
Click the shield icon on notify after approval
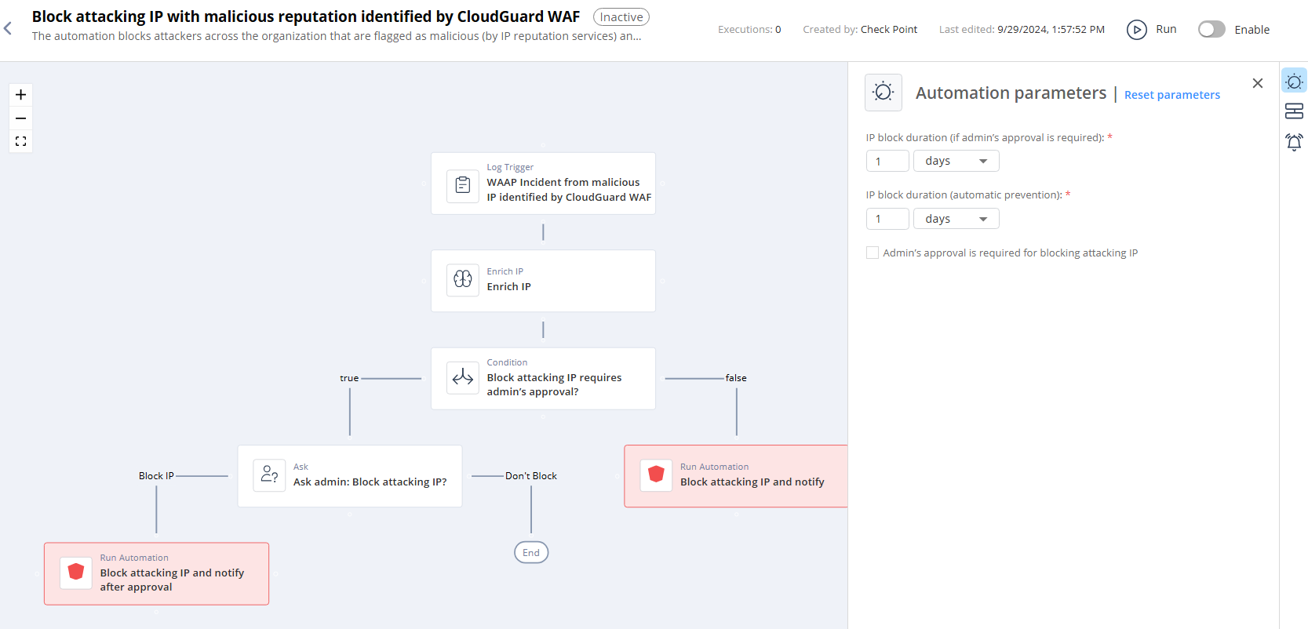pos(76,573)
